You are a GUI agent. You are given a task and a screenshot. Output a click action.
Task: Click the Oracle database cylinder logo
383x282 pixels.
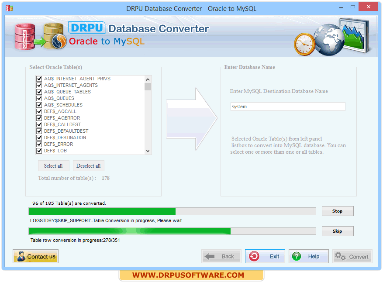(24, 37)
